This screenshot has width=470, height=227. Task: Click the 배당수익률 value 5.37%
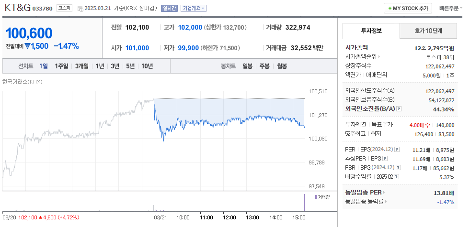(447, 177)
